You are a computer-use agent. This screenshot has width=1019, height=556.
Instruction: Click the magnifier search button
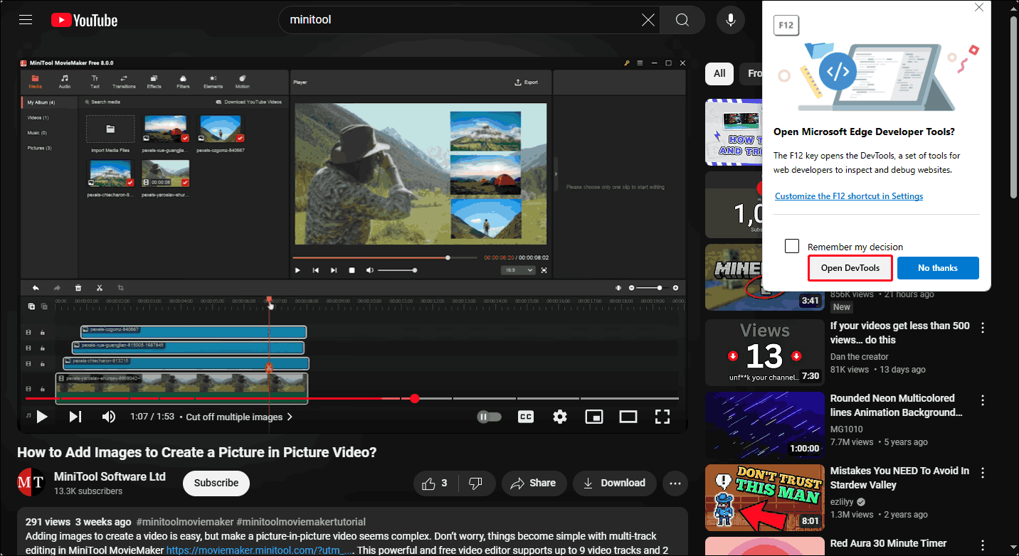click(x=682, y=20)
